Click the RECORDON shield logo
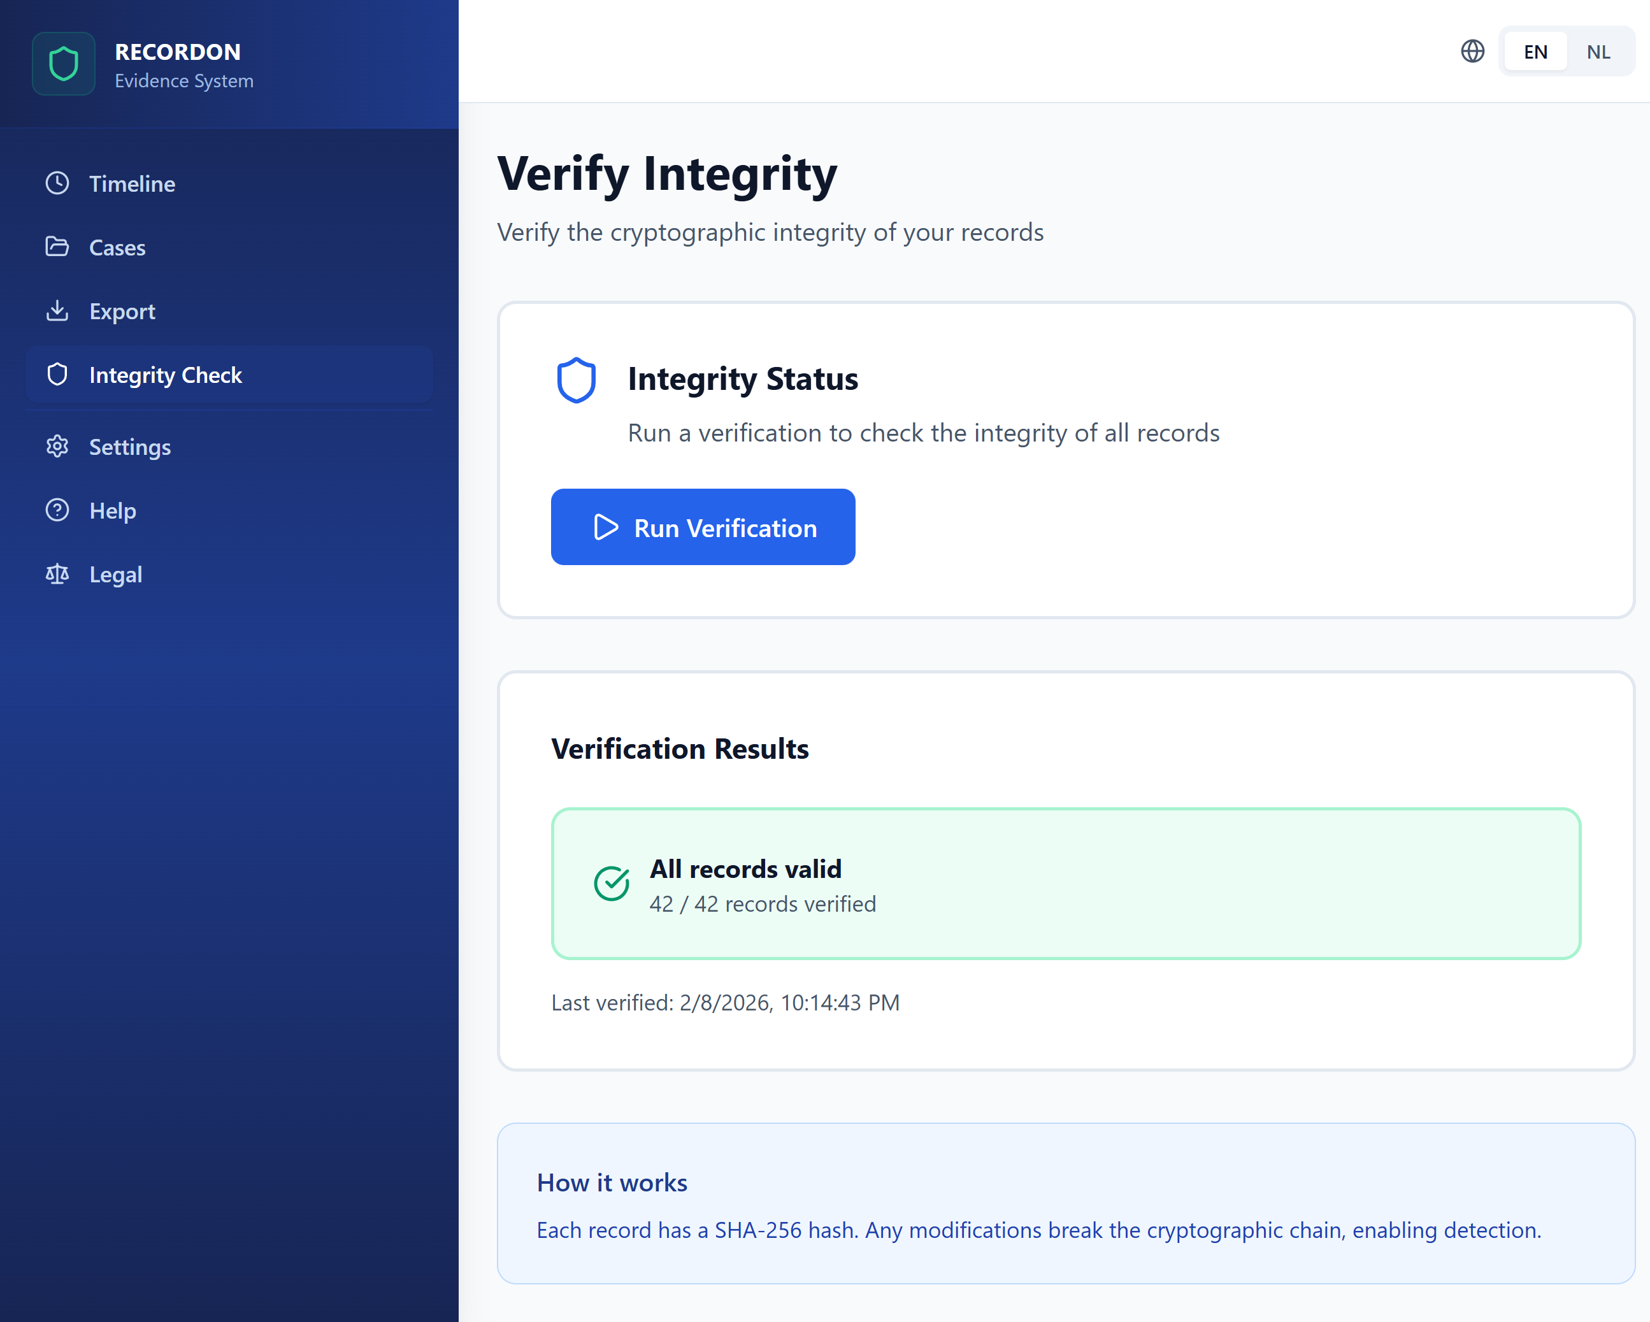The height and width of the screenshot is (1322, 1650). click(x=64, y=64)
